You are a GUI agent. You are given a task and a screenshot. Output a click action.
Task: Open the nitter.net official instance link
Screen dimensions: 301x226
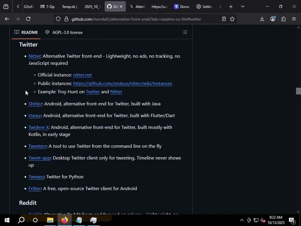pos(82,75)
